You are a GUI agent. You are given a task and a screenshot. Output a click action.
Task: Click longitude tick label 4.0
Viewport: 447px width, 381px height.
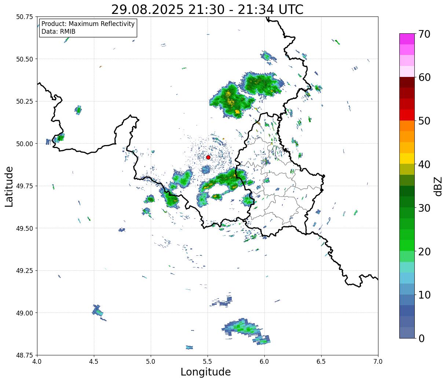pyautogui.click(x=37, y=361)
